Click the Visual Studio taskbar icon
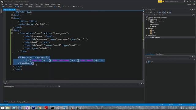Screen dimensions: 196x110 pos(27,108)
